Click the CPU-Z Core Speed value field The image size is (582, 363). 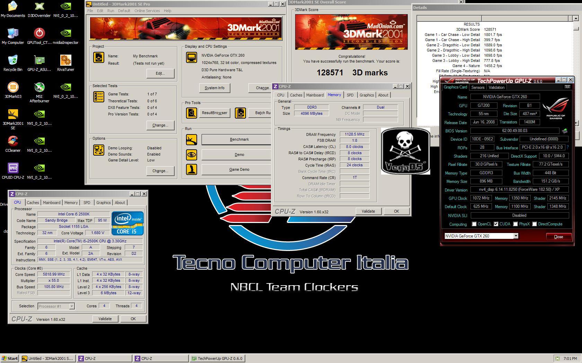pyautogui.click(x=54, y=274)
